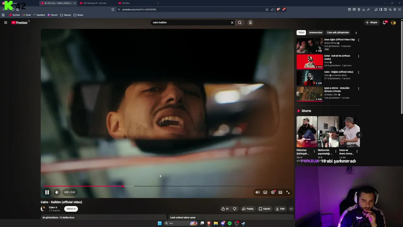Click the search magnifier button
Image resolution: width=403 pixels, height=227 pixels.
click(x=240, y=22)
